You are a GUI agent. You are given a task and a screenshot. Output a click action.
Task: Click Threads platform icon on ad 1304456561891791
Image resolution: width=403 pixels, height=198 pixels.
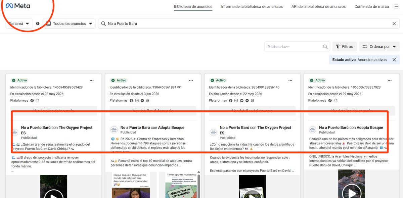click(148, 100)
